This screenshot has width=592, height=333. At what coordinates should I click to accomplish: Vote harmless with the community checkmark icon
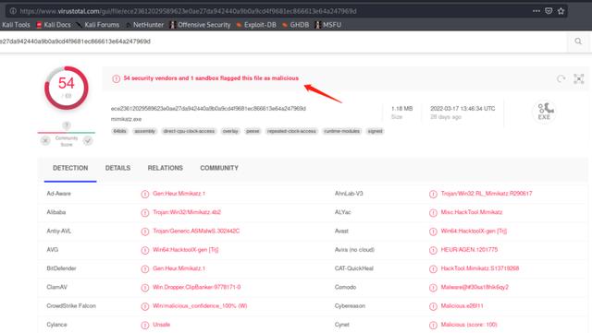tap(88, 141)
